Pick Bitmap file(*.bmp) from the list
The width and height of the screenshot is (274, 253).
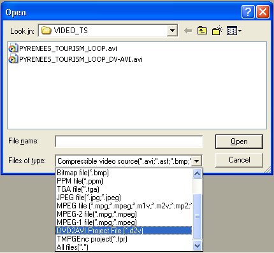click(124, 173)
